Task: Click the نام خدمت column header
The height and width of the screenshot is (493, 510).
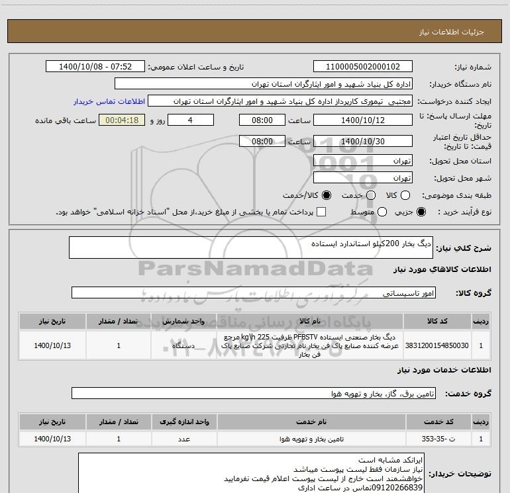Action: pyautogui.click(x=311, y=422)
